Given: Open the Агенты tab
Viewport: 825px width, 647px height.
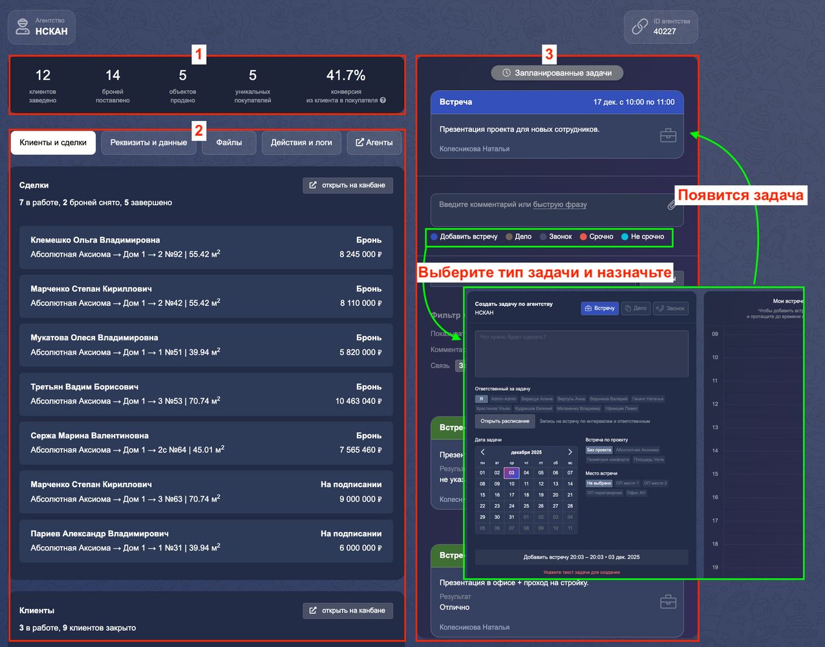Looking at the screenshot, I should (x=374, y=143).
